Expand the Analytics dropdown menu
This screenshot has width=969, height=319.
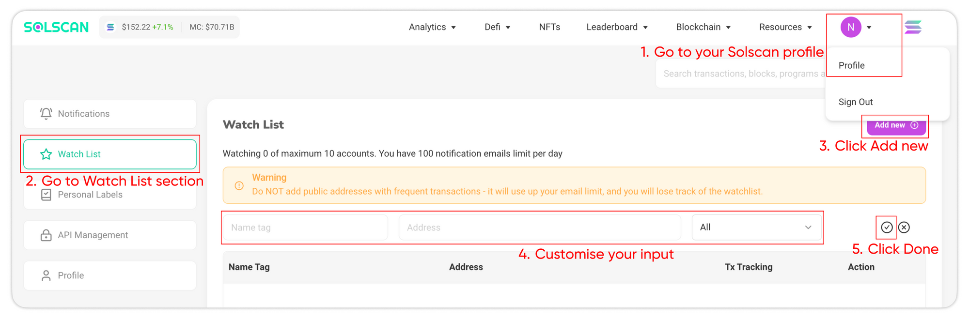click(432, 27)
